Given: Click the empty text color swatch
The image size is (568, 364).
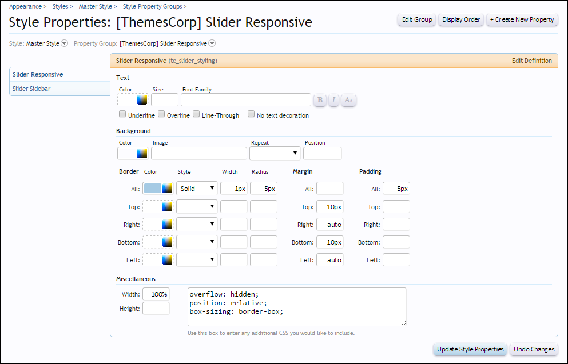Looking at the screenshot, I should [x=128, y=100].
